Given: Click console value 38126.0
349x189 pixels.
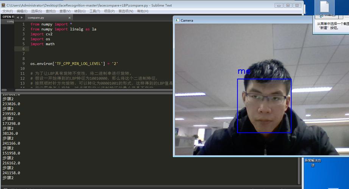Looking at the screenshot, I should [x=10, y=133].
